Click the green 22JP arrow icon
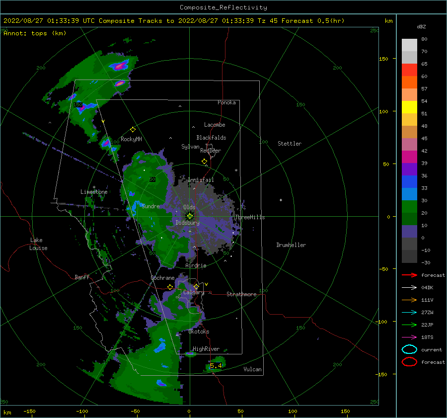Image resolution: width=447 pixels, height=418 pixels. click(409, 325)
